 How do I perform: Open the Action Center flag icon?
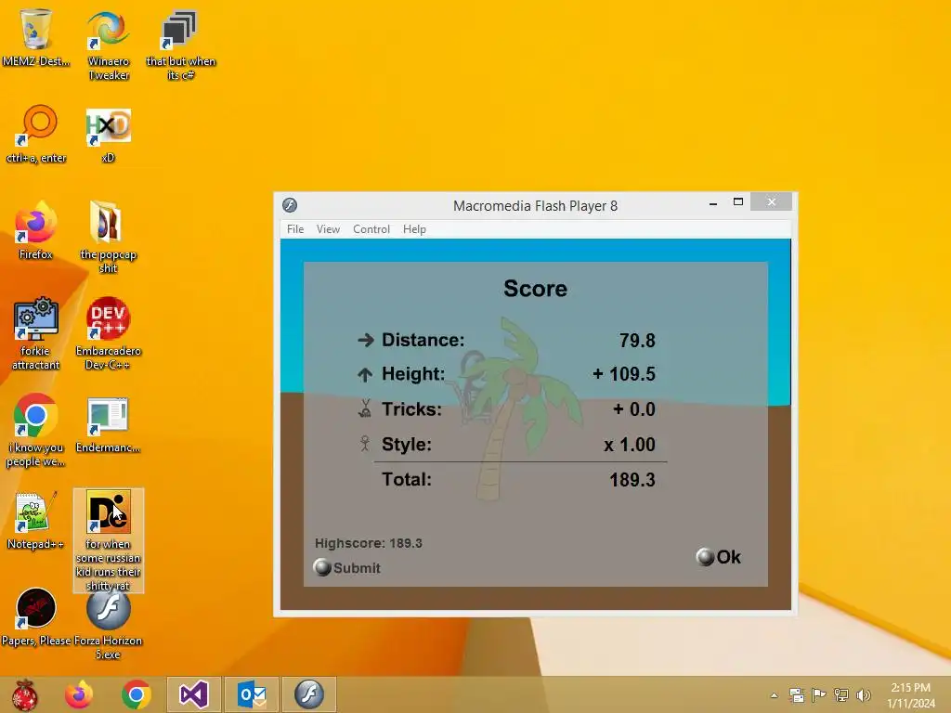[x=819, y=695]
